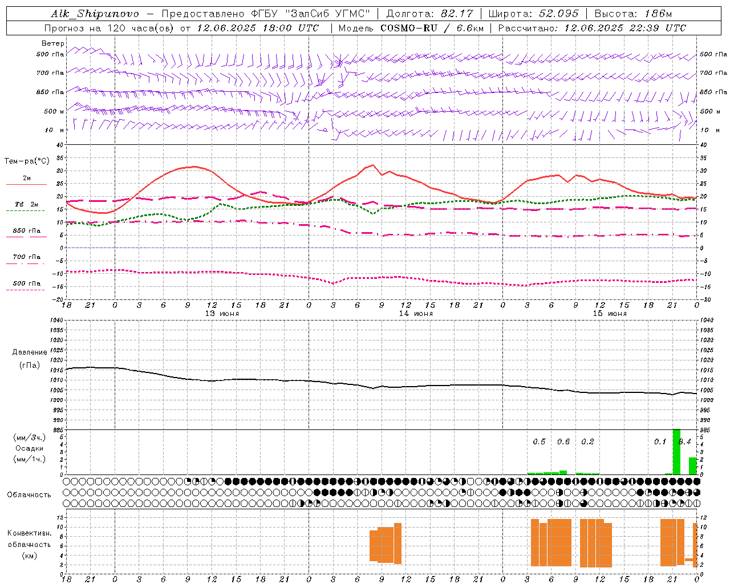Click the "(мм/1ч.)" precipitation unit label
The width and height of the screenshot is (730, 584).
pyautogui.click(x=30, y=459)
